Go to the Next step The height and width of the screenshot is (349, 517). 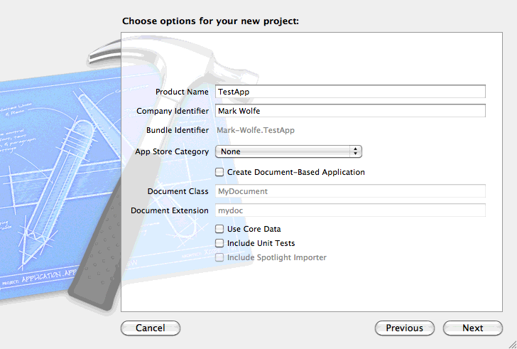tap(472, 328)
